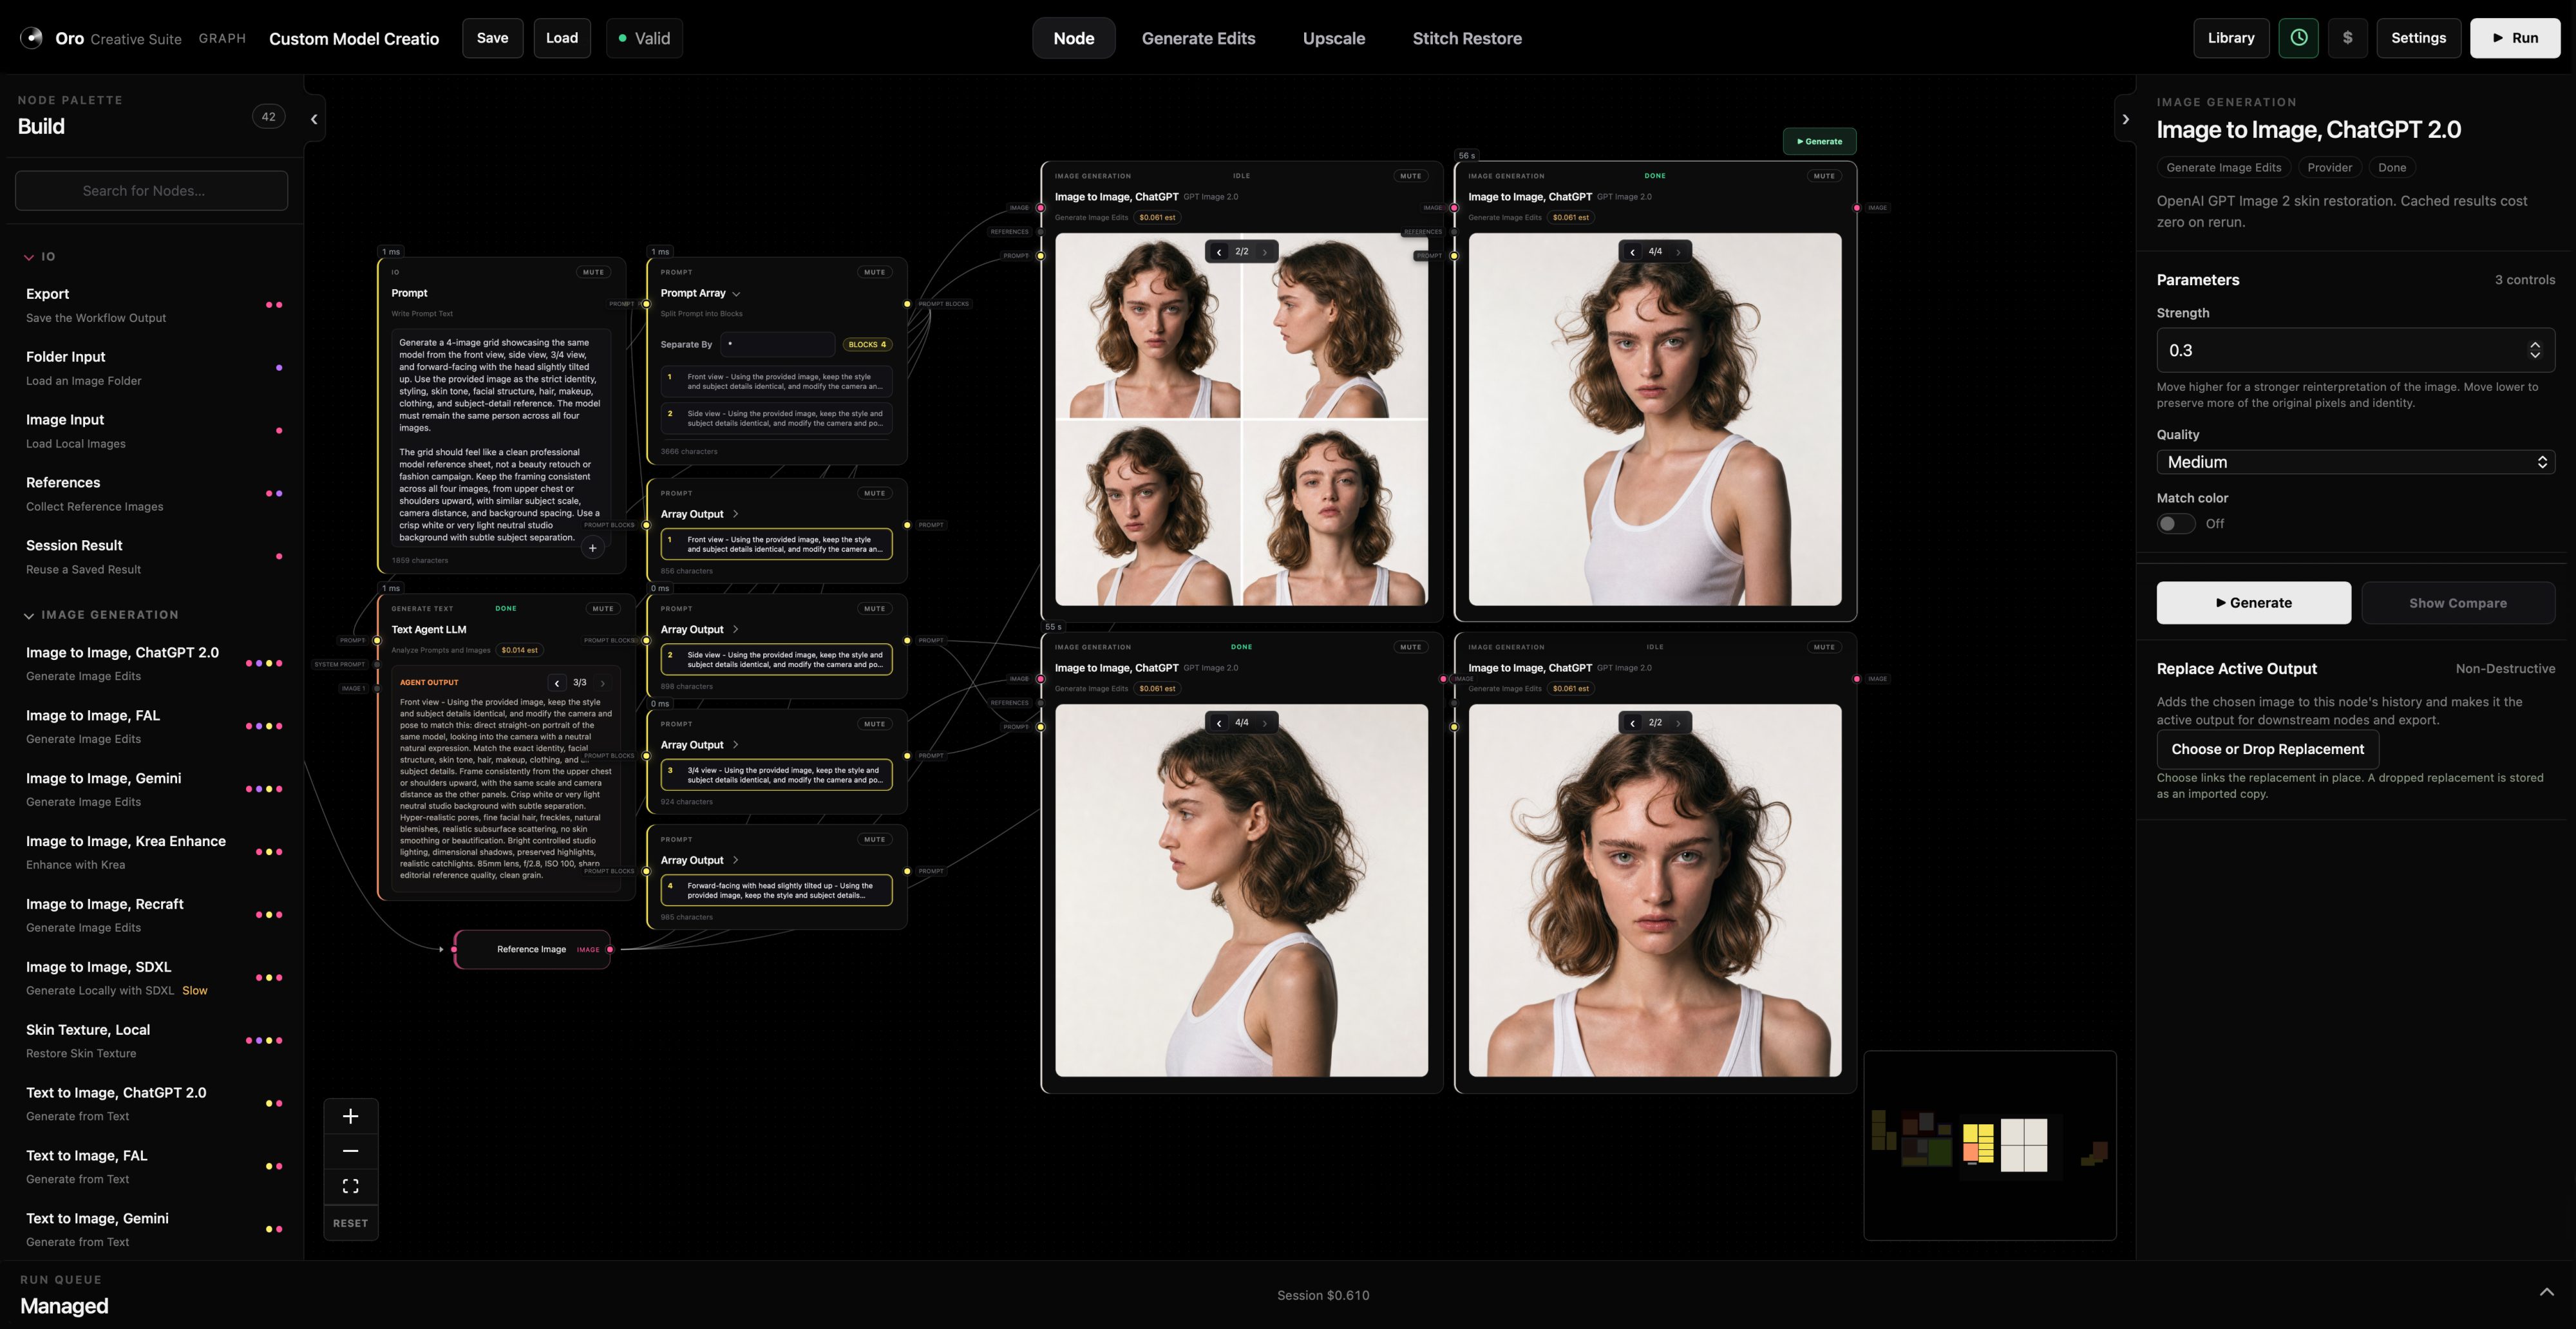Click the Save button

pos(492,38)
